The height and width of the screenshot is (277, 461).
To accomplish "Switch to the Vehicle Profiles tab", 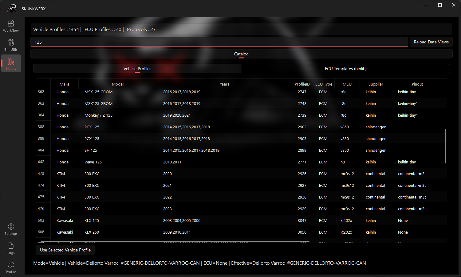I will 137,69.
